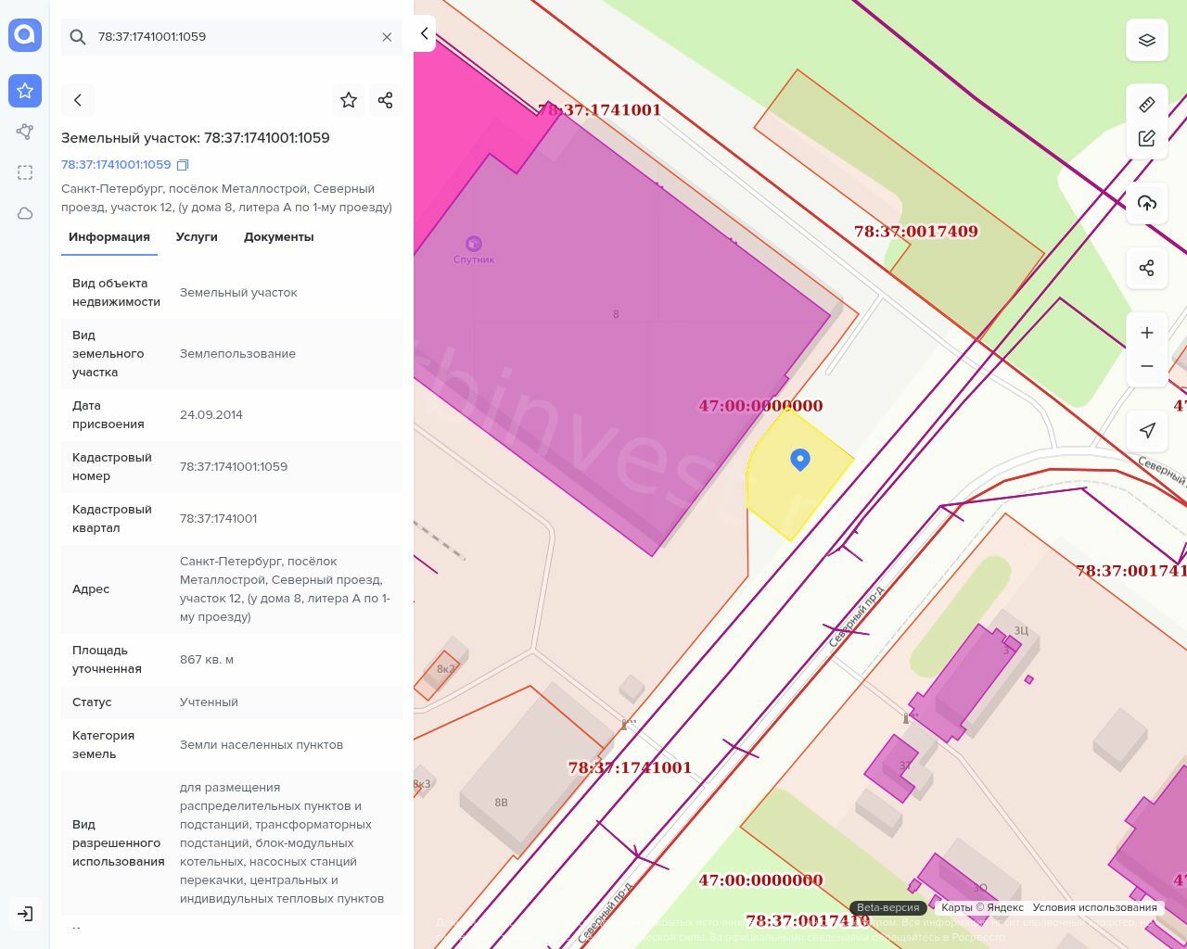Switch to the Услуги tab
Screen dimensions: 1187x949
197,237
